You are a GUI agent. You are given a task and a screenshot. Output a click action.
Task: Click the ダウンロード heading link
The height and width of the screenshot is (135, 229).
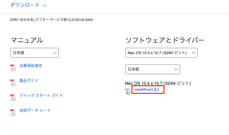[x=25, y=5]
